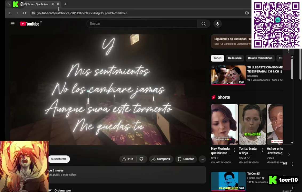The height and width of the screenshot is (192, 302).
Task: Open Hay Florinda que hiciste short
Action: [x=224, y=125]
